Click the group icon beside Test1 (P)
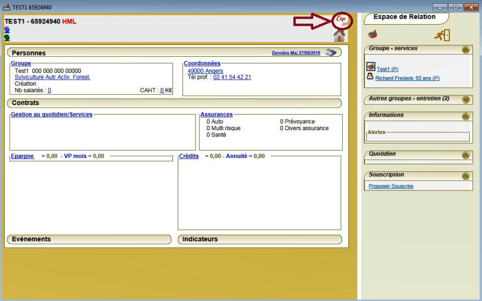 [x=371, y=67]
